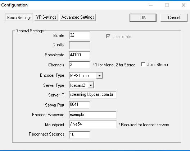Select the Mountpoint field containing /live54
The height and width of the screenshot is (151, 190).
point(93,124)
